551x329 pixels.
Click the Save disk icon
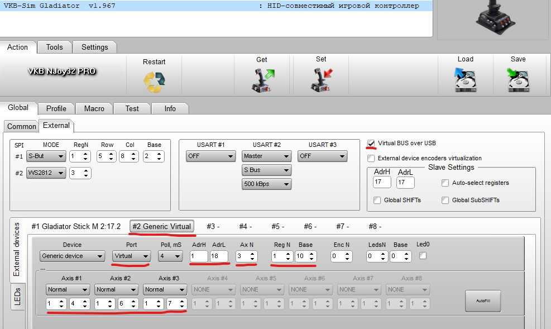[518, 80]
